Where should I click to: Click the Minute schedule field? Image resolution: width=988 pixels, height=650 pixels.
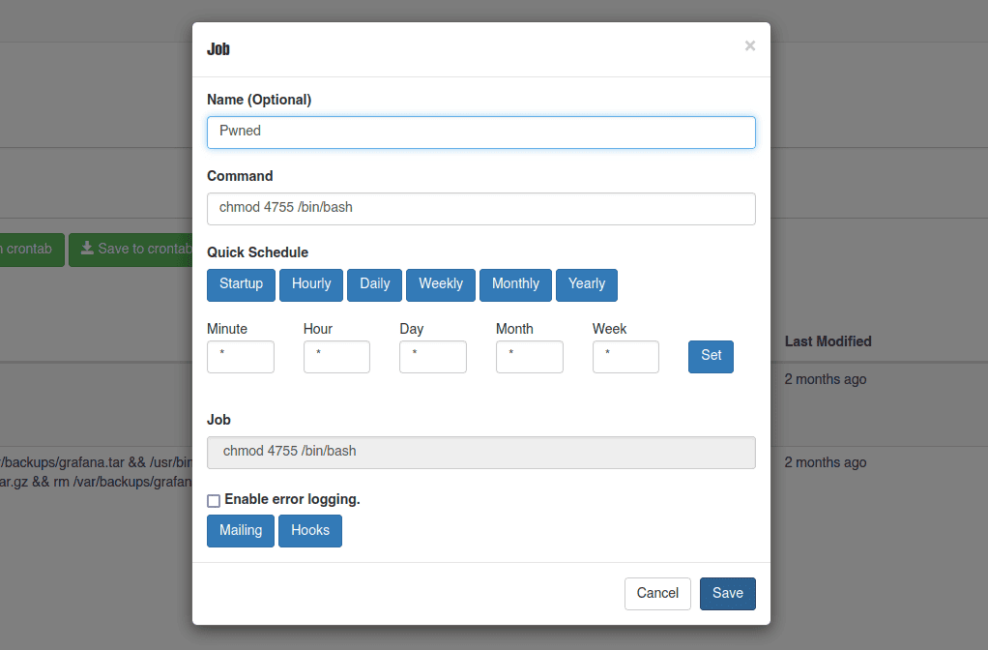[241, 356]
